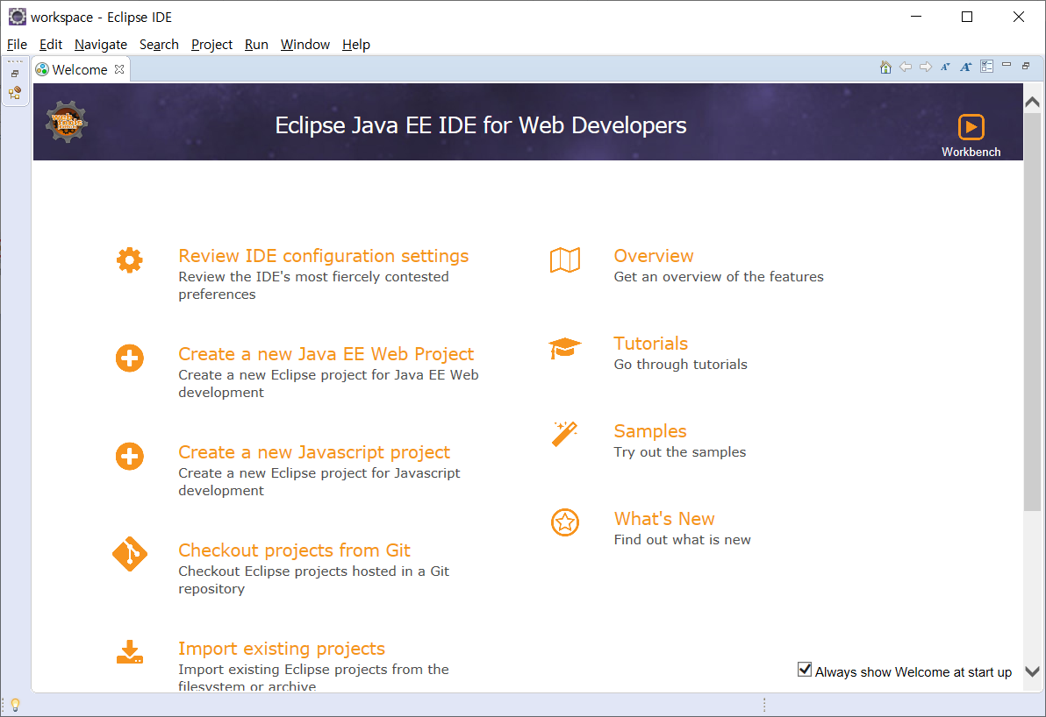The width and height of the screenshot is (1046, 717).
Task: Open Import existing projects link
Action: click(x=282, y=649)
